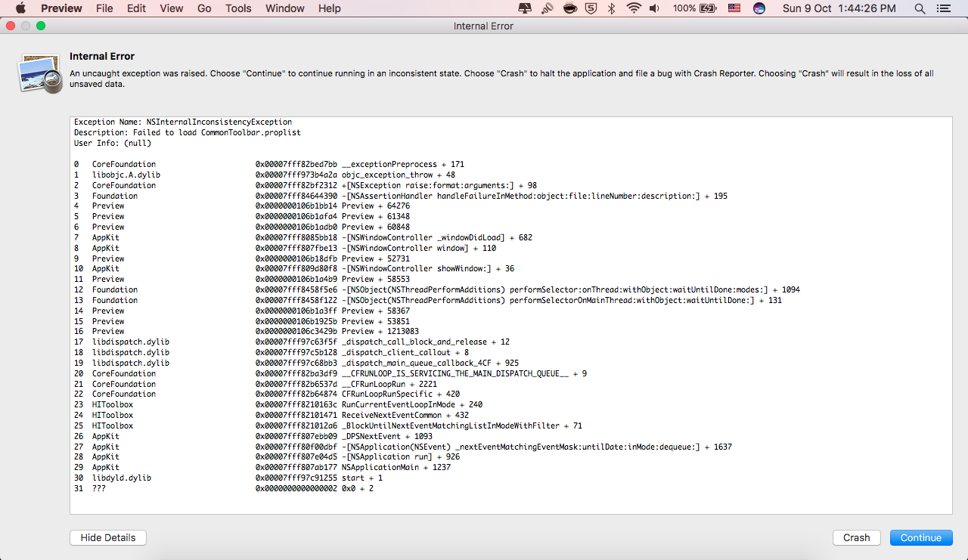Click the ReceiveNextEventCommon line
Image resolution: width=968 pixels, height=560 pixels.
tap(271, 415)
